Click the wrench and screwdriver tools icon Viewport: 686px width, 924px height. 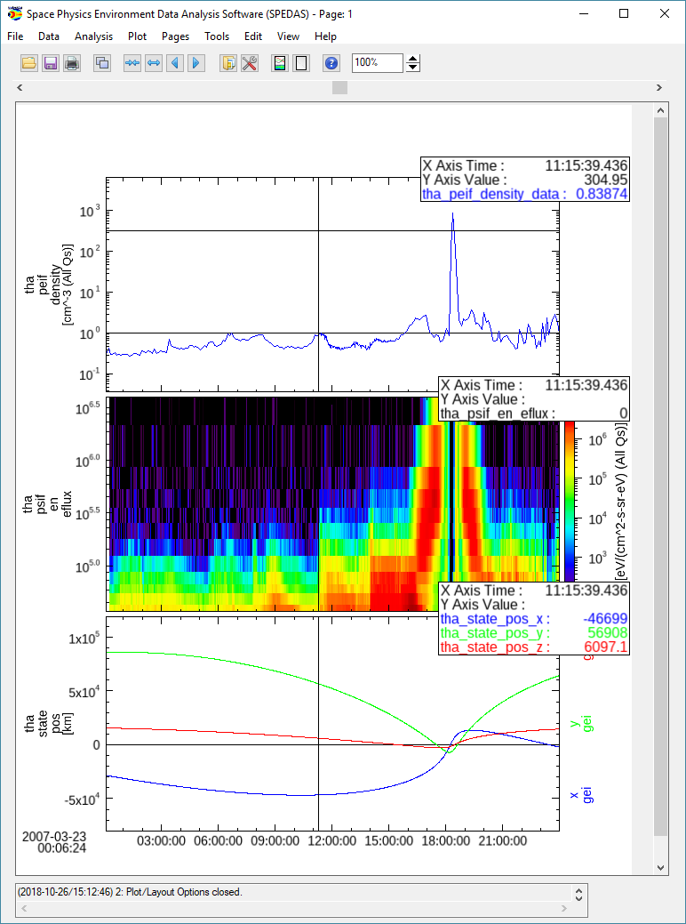tap(250, 63)
